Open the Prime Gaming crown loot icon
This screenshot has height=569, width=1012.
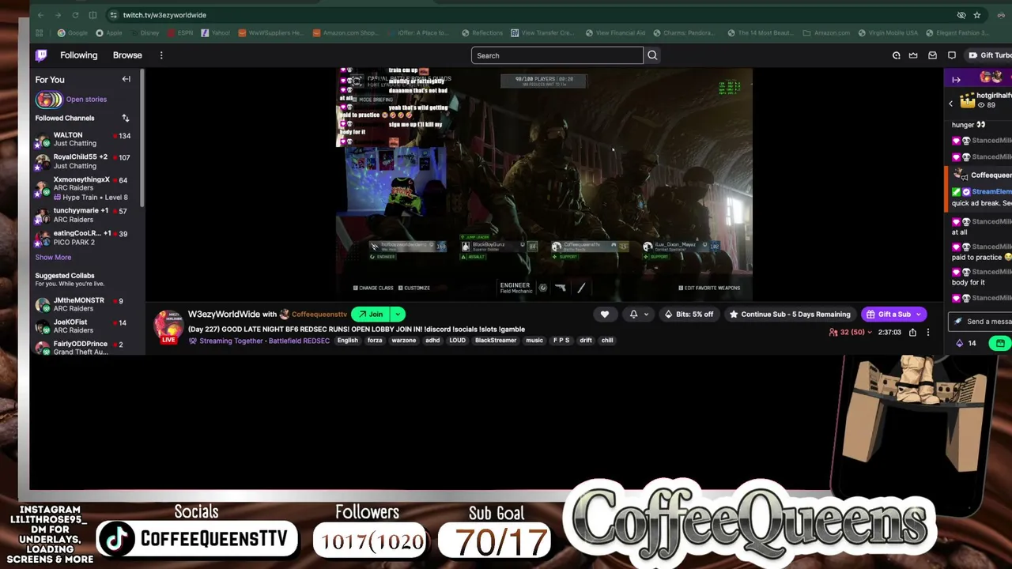pyautogui.click(x=913, y=55)
